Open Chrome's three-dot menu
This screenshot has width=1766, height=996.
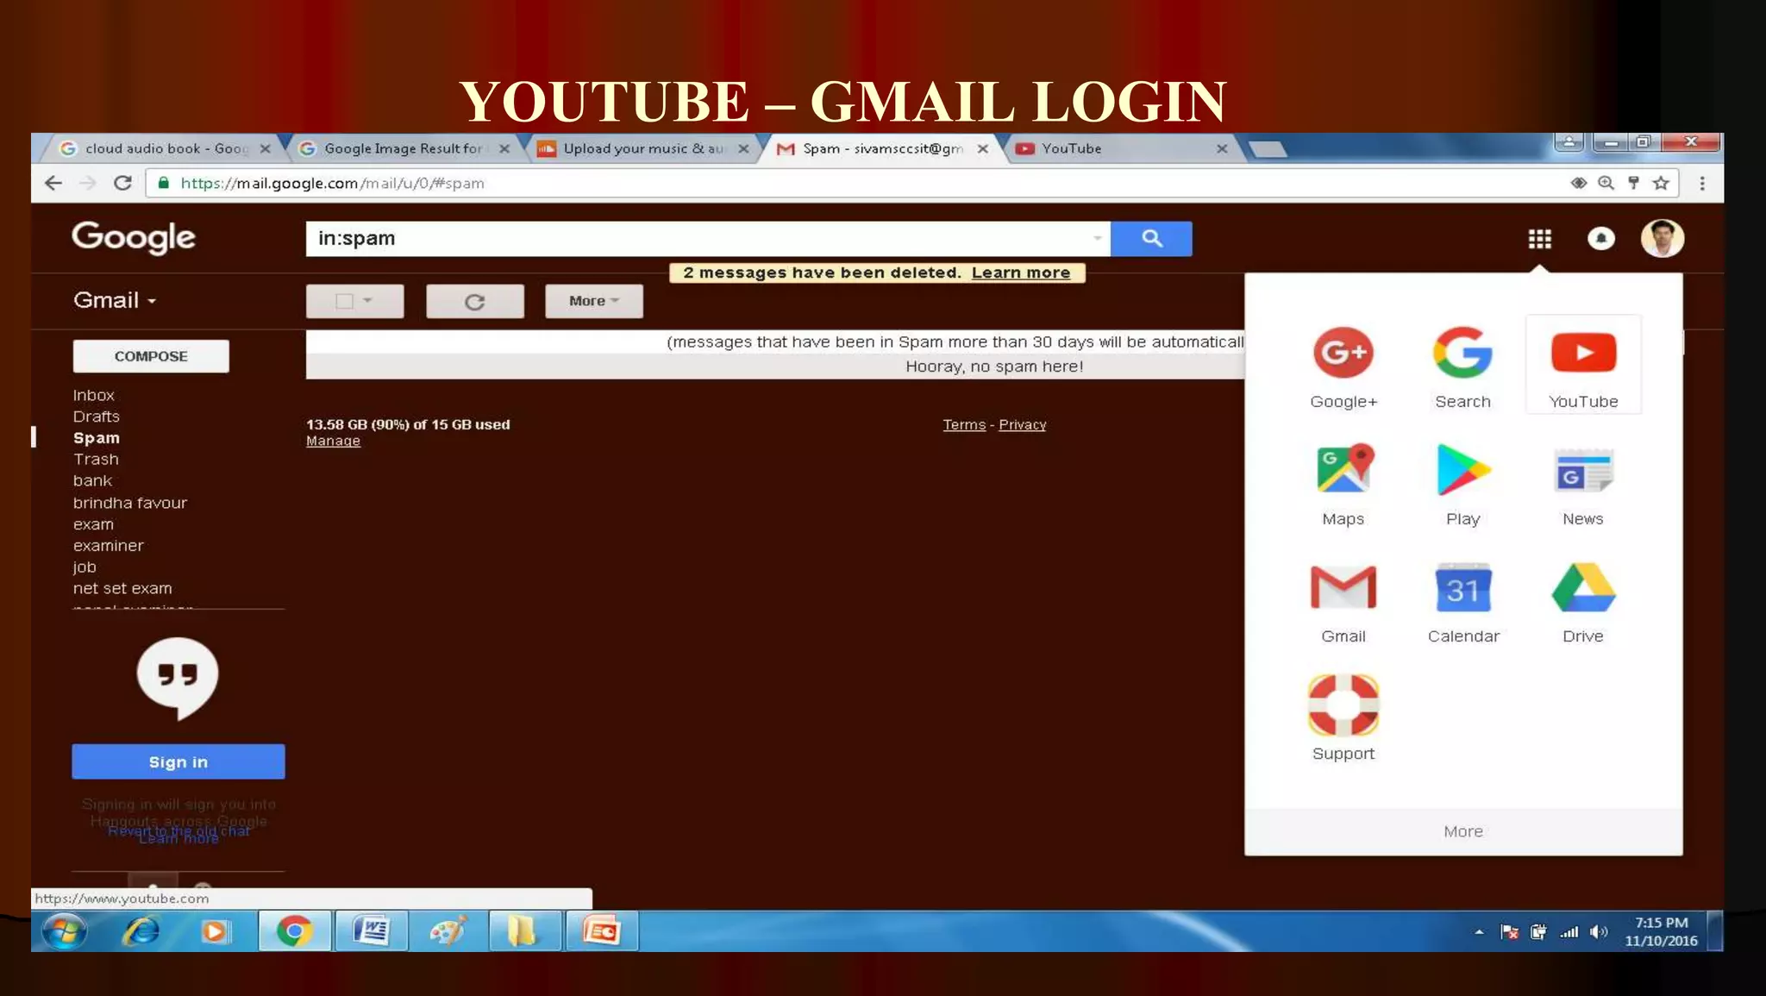coord(1702,183)
